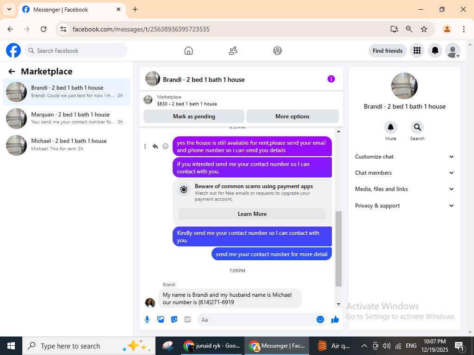Click the browser address bar URL

click(x=141, y=29)
